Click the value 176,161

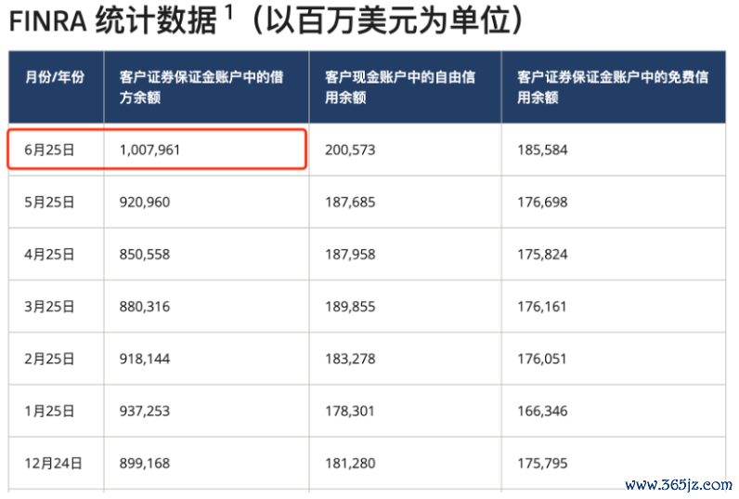[542, 307]
